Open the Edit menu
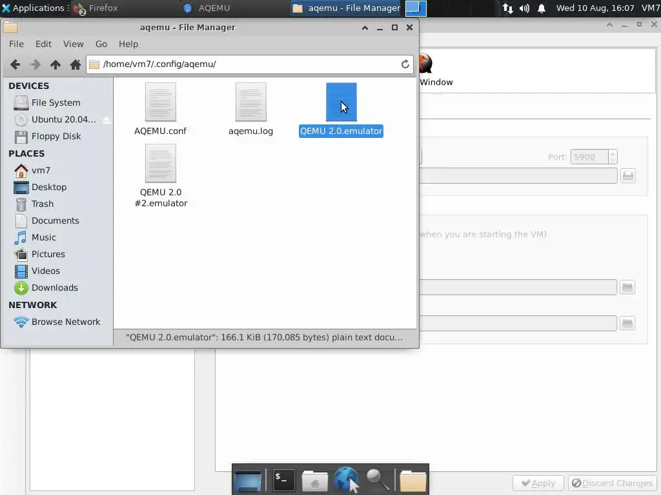Image resolution: width=661 pixels, height=495 pixels. (43, 44)
